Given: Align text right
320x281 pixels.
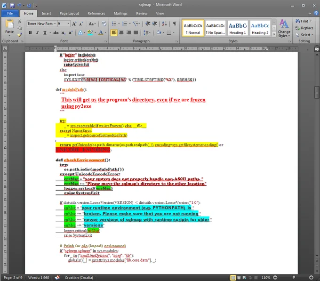Looking at the screenshot, I should [x=128, y=32].
